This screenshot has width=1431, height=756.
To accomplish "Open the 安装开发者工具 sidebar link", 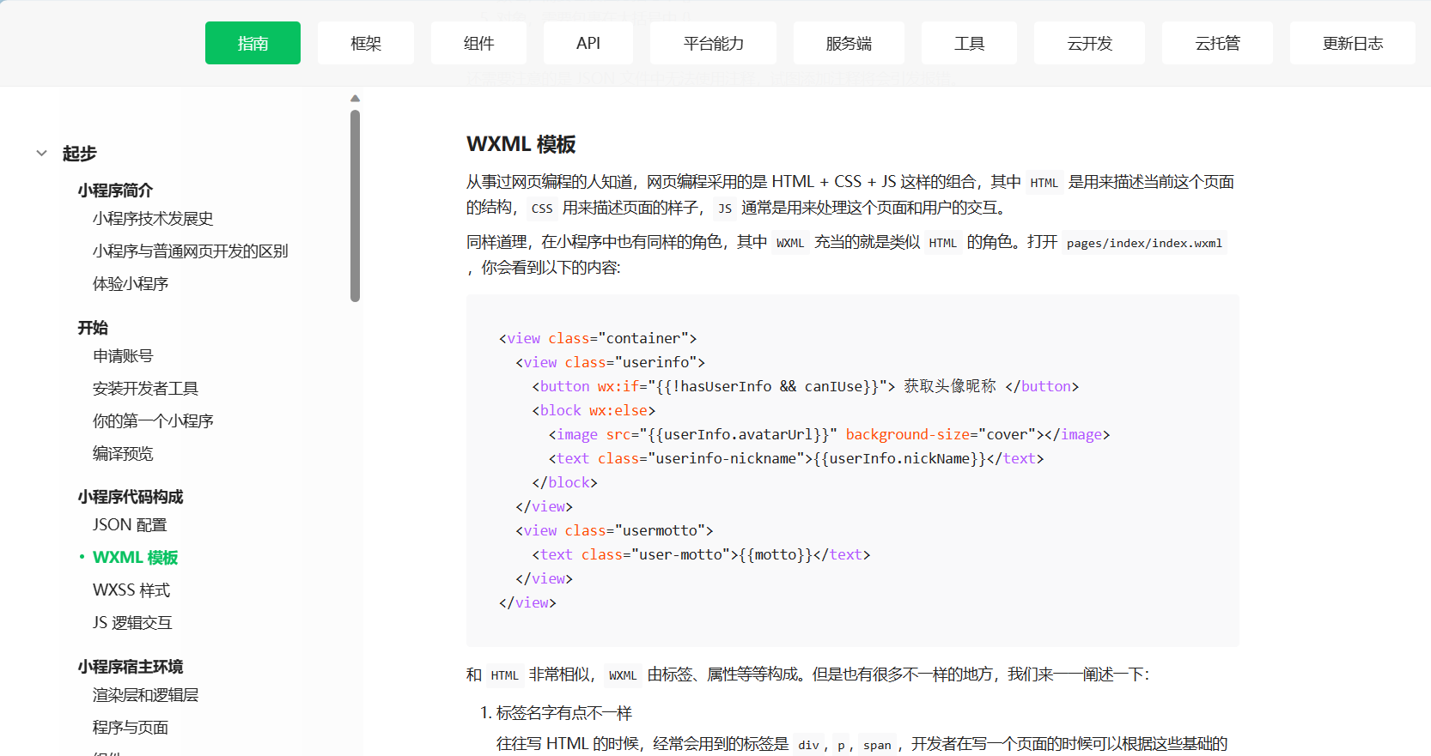I will (145, 389).
